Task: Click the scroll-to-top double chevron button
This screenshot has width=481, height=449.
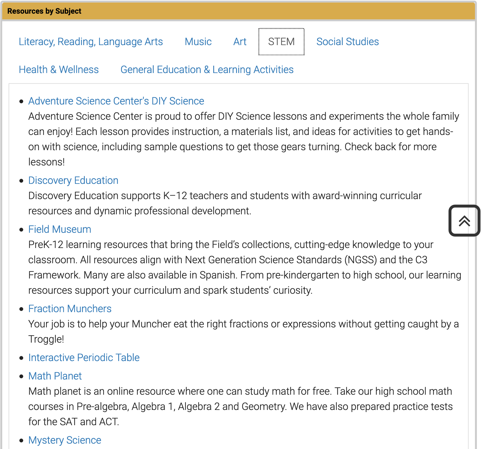Action: pos(464,221)
